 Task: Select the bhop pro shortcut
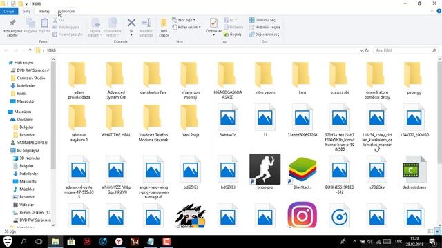pyautogui.click(x=265, y=172)
